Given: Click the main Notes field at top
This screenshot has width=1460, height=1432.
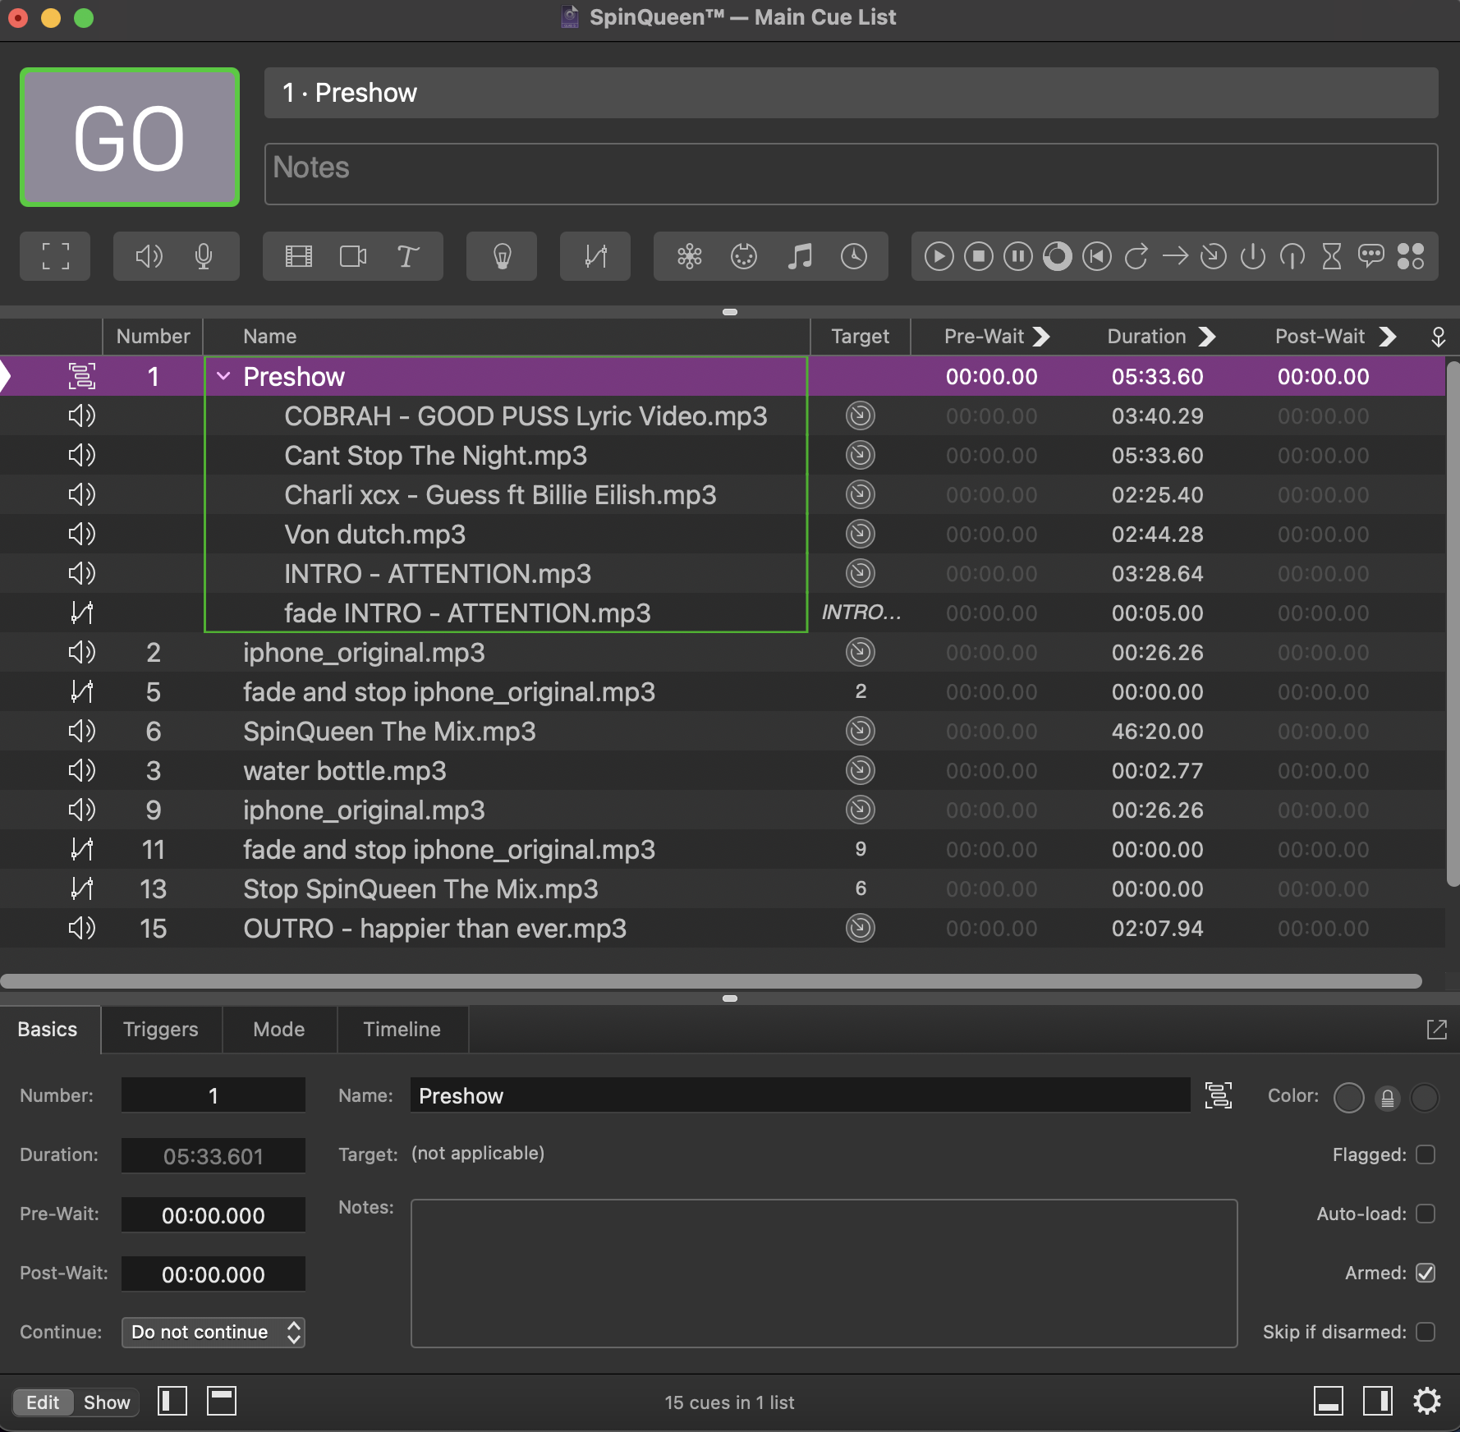Looking at the screenshot, I should pyautogui.click(x=851, y=174).
